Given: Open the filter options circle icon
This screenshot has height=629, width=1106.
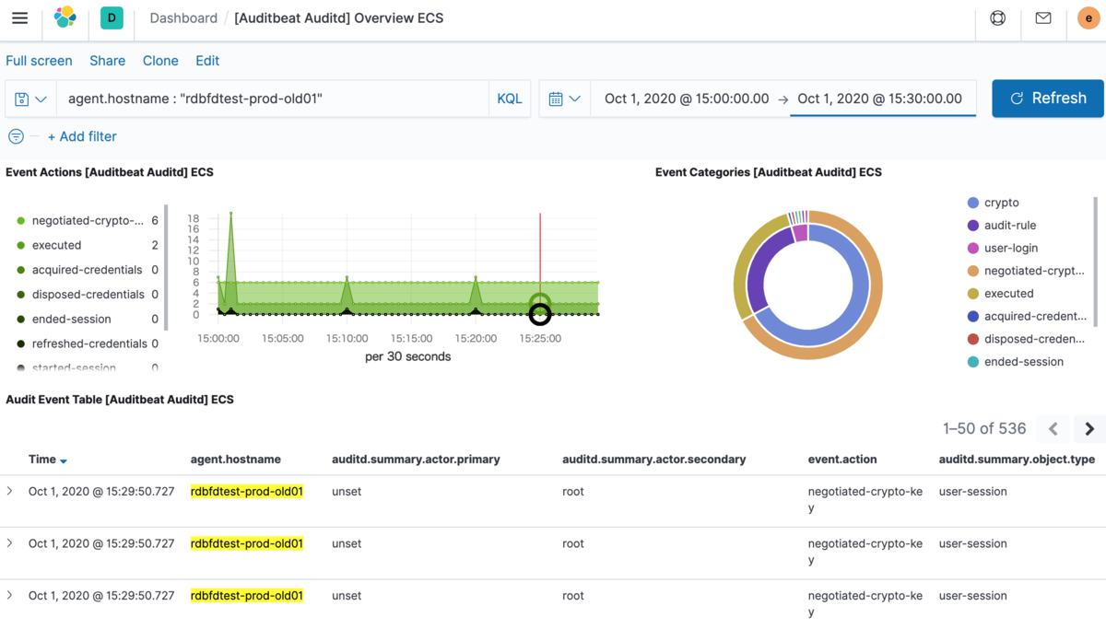Looking at the screenshot, I should point(16,136).
